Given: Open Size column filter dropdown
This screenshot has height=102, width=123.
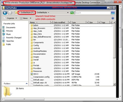Looking at the screenshot, I should click(99, 22).
